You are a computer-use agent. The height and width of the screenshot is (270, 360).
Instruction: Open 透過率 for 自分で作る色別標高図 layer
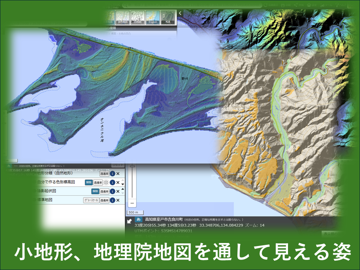[98, 183]
